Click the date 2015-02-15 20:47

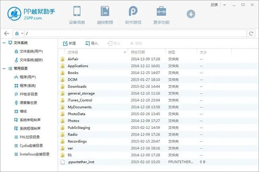pos(145,141)
